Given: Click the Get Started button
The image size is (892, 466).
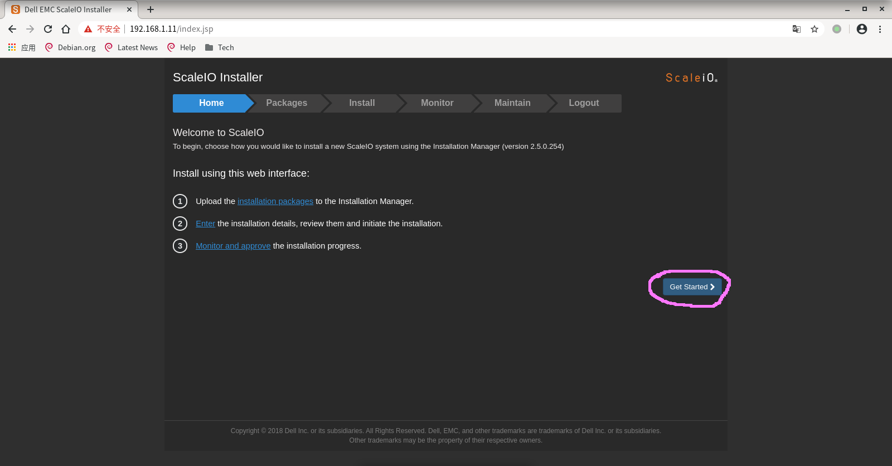Looking at the screenshot, I should pyautogui.click(x=692, y=287).
